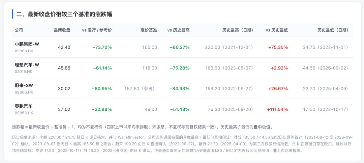Click the ticker code 09866.HK
The width and height of the screenshot is (364, 163).
click(x=24, y=92)
